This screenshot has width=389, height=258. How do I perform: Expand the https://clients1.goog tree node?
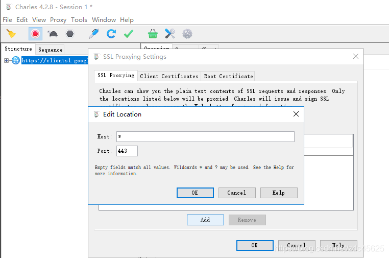[x=6, y=60]
